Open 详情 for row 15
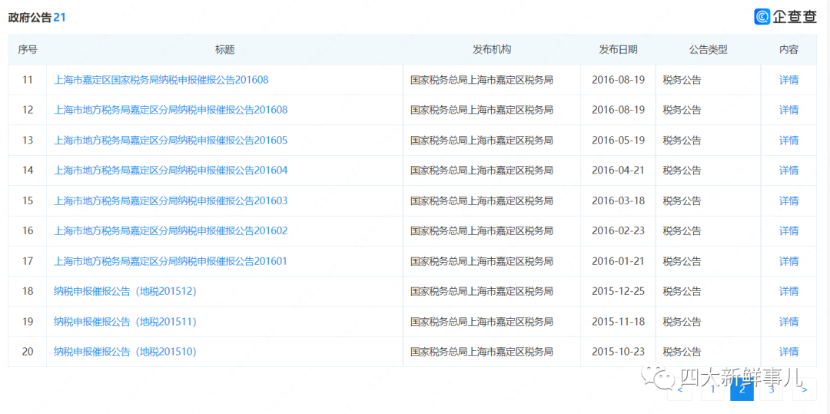Viewport: 830px width, 414px height. (x=788, y=201)
